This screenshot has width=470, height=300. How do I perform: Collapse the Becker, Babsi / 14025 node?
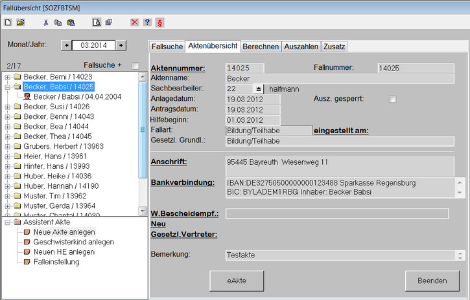[8, 86]
